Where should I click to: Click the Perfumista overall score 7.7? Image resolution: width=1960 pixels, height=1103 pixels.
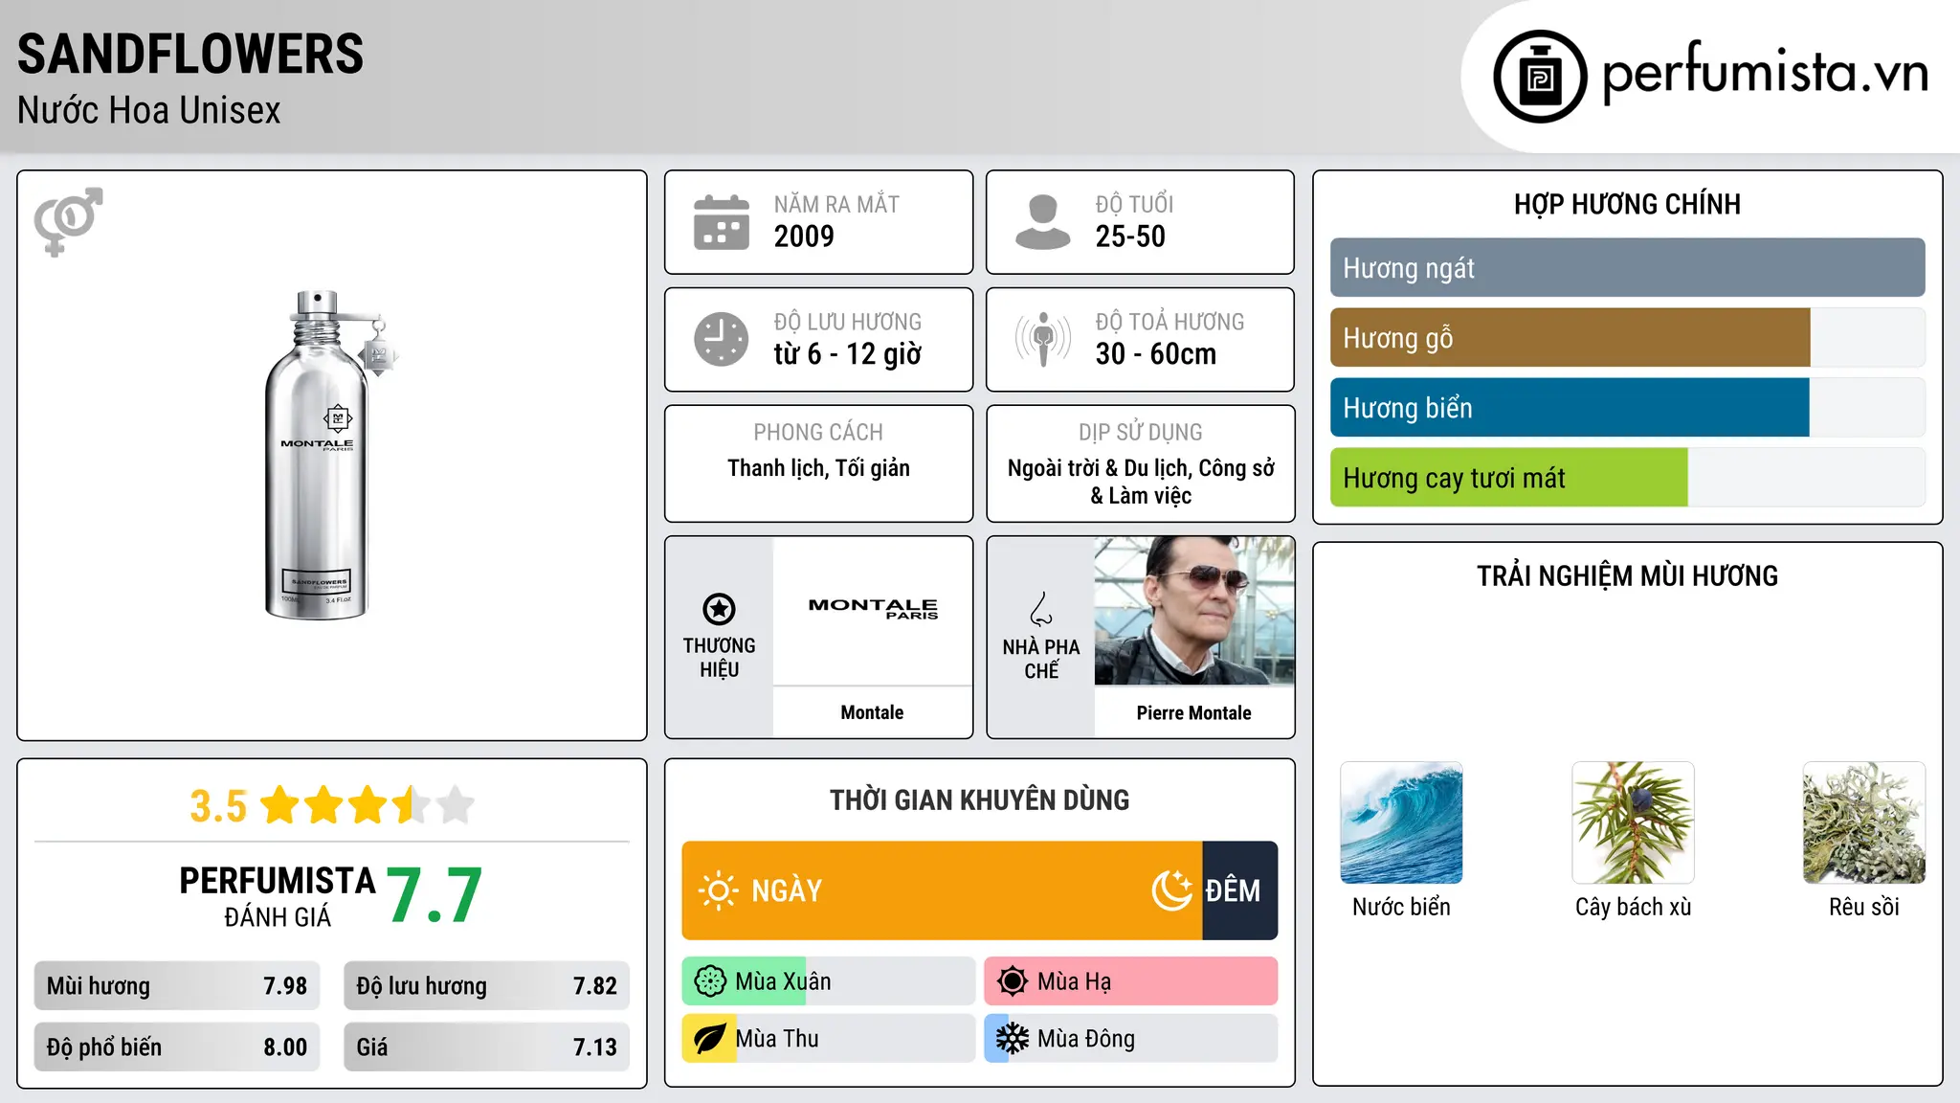coord(434,896)
